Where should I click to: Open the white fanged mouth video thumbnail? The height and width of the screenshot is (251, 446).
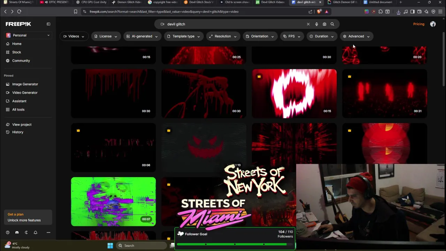coord(294,93)
